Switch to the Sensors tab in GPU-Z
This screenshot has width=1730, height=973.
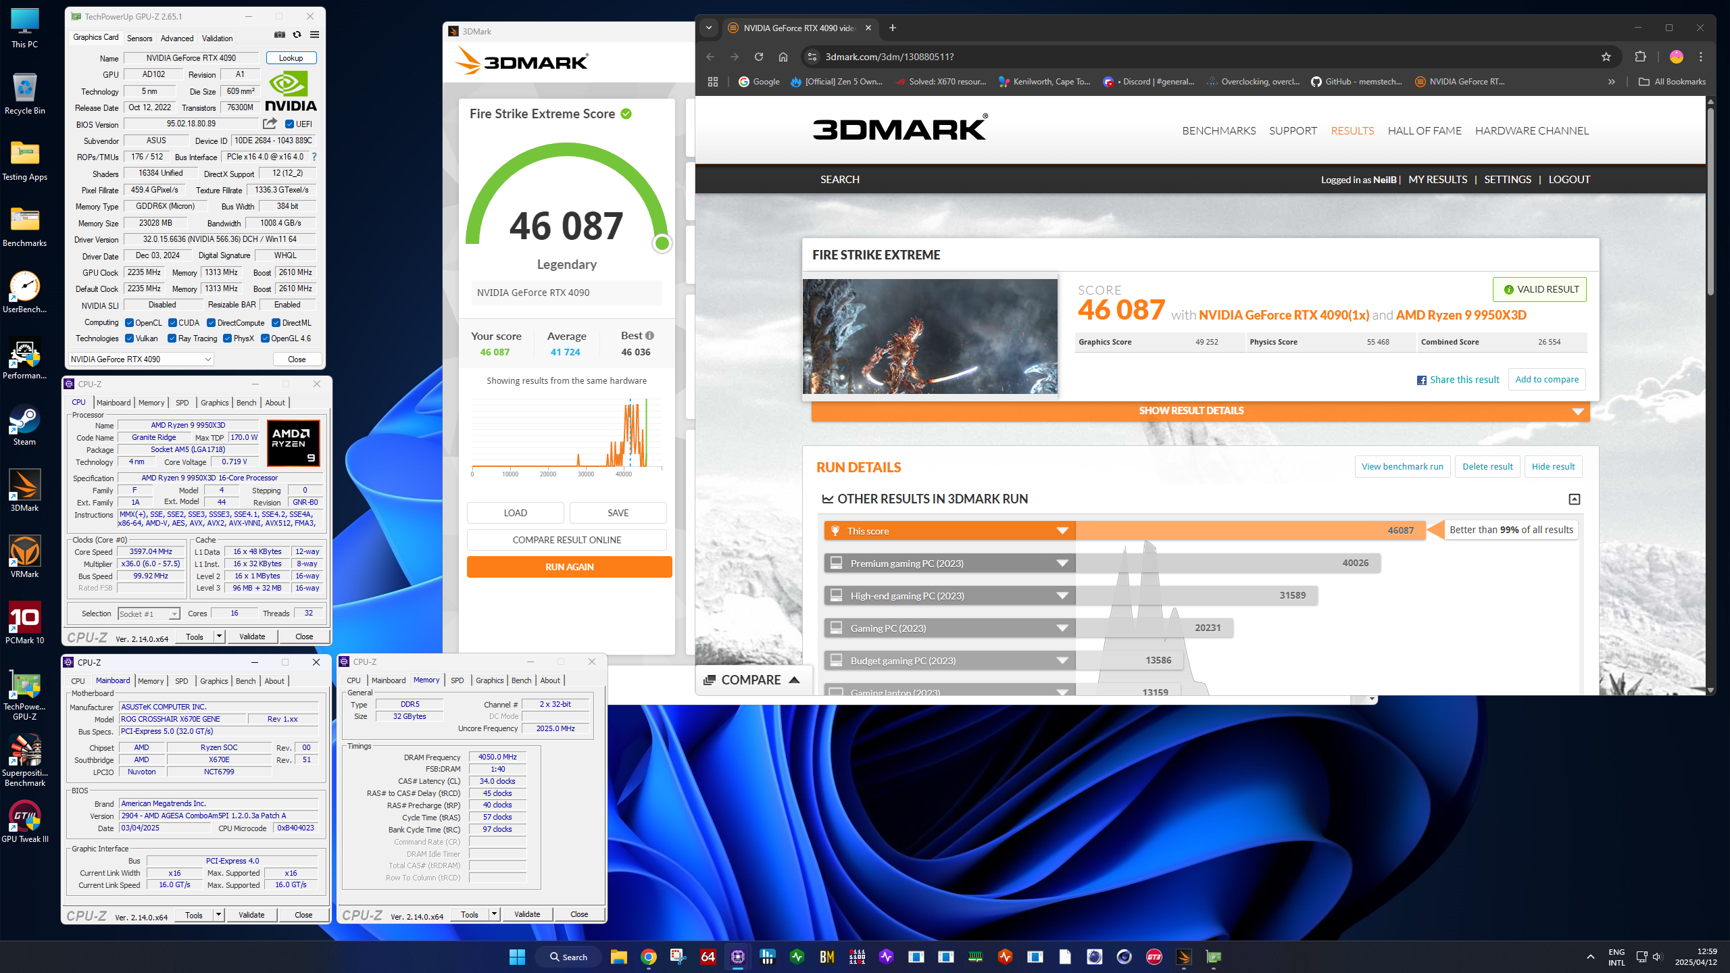tap(139, 38)
